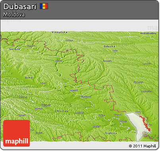Select the Ribnita town label
Viewport: 160px width, 151px height.
pos(59,61)
